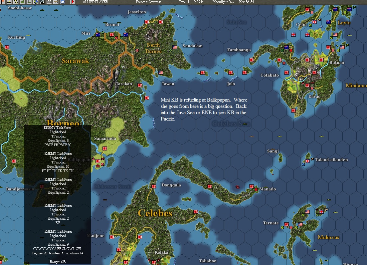Open the OP operations report icon

pos(49,2)
